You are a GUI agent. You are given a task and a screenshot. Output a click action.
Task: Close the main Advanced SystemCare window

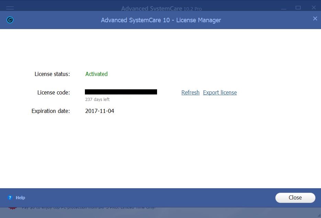click(314, 7)
